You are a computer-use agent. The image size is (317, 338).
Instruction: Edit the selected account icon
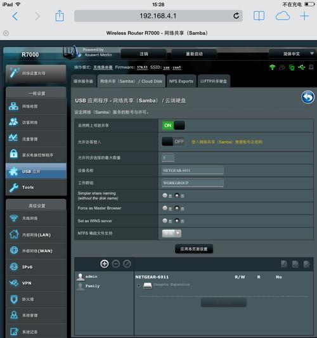pos(127,264)
